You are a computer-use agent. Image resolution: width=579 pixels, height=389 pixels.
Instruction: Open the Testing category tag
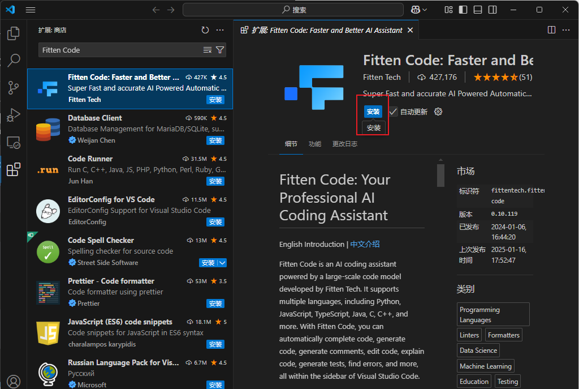[x=507, y=381]
